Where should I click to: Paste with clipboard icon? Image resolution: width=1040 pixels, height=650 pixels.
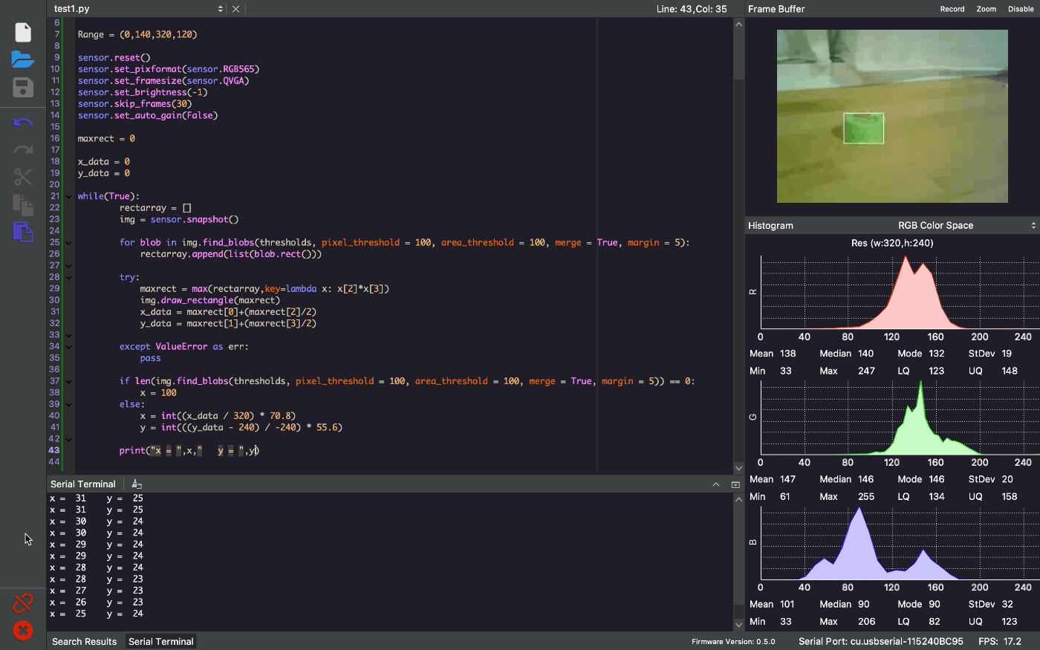pos(23,232)
